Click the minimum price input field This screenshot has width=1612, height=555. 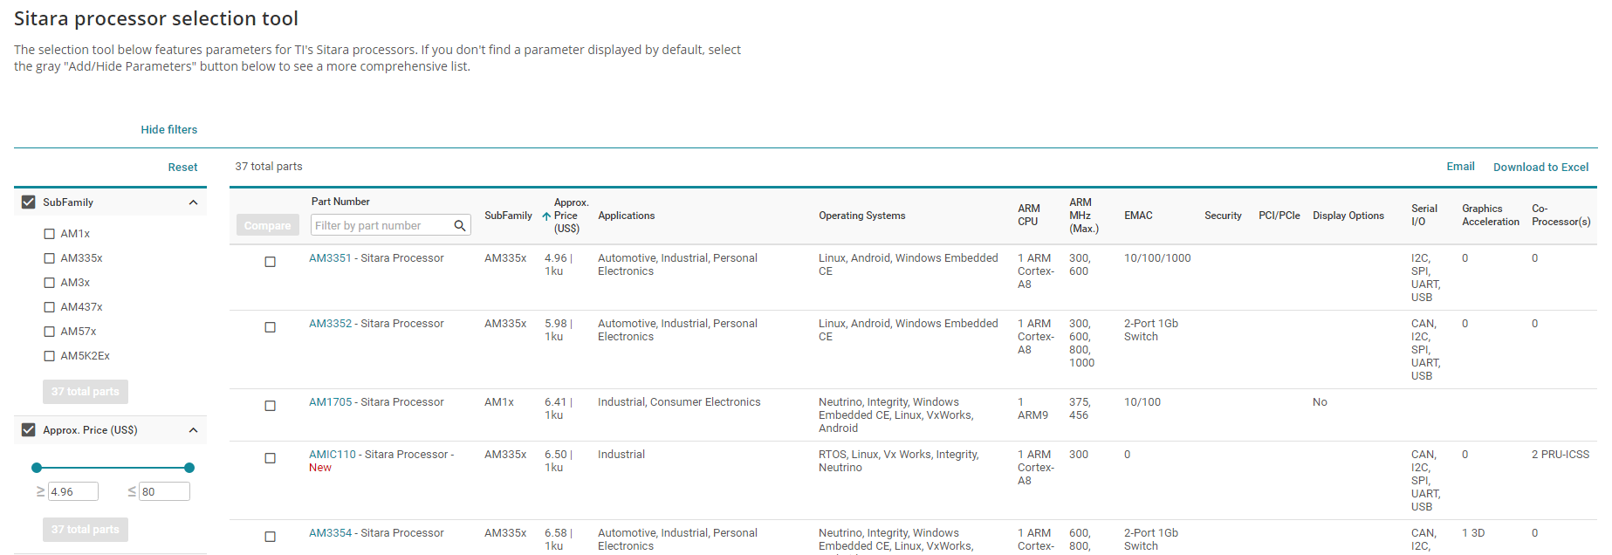72,492
